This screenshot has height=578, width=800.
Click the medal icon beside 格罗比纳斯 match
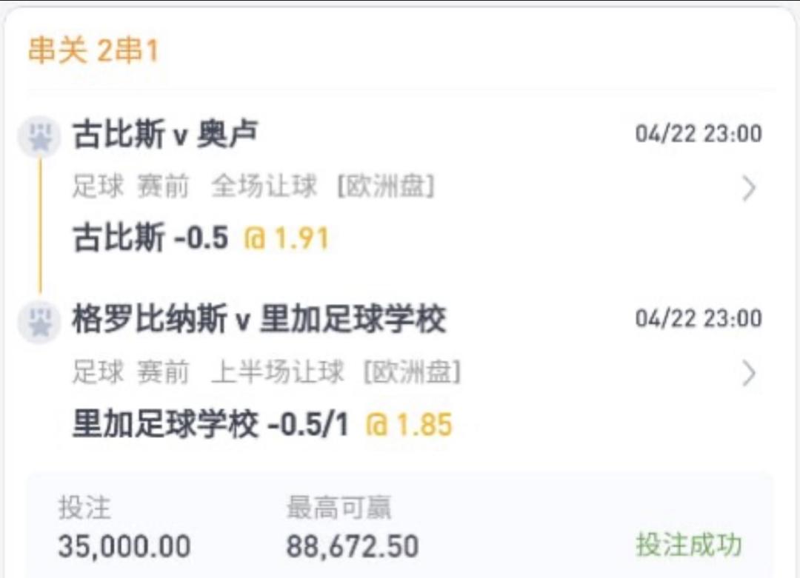39,321
